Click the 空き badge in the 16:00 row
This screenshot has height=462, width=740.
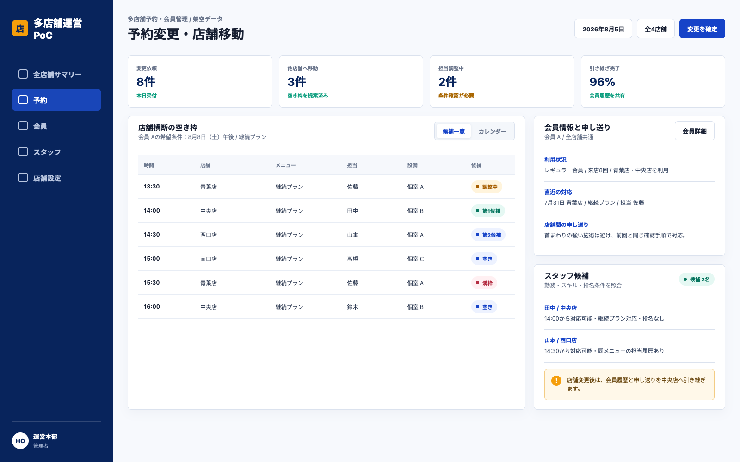coord(484,307)
